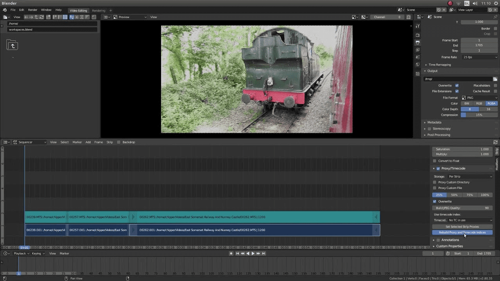Click the ghost icon in the preview header
The height and width of the screenshot is (281, 500).
coord(409,17)
